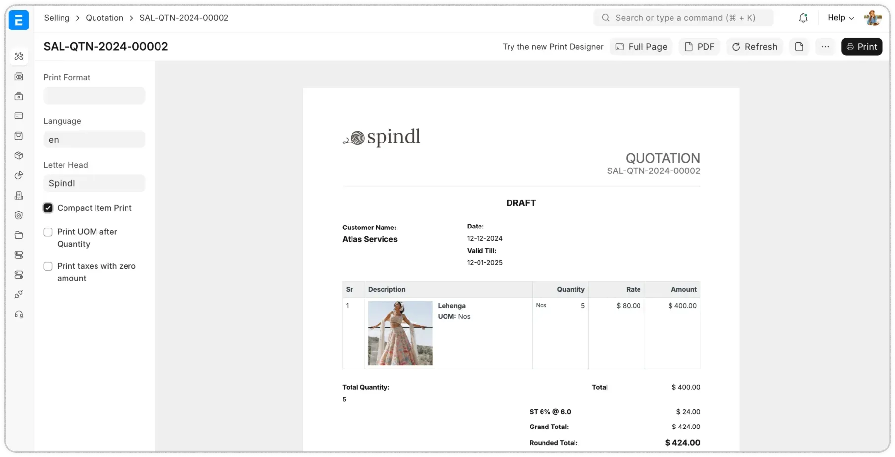Image resolution: width=895 pixels, height=457 pixels.
Task: Open the folder workspace icon in sidebar
Action: point(19,235)
